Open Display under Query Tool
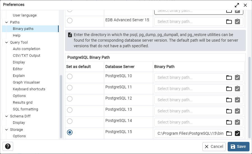This screenshot has height=154, width=252. 19,62
